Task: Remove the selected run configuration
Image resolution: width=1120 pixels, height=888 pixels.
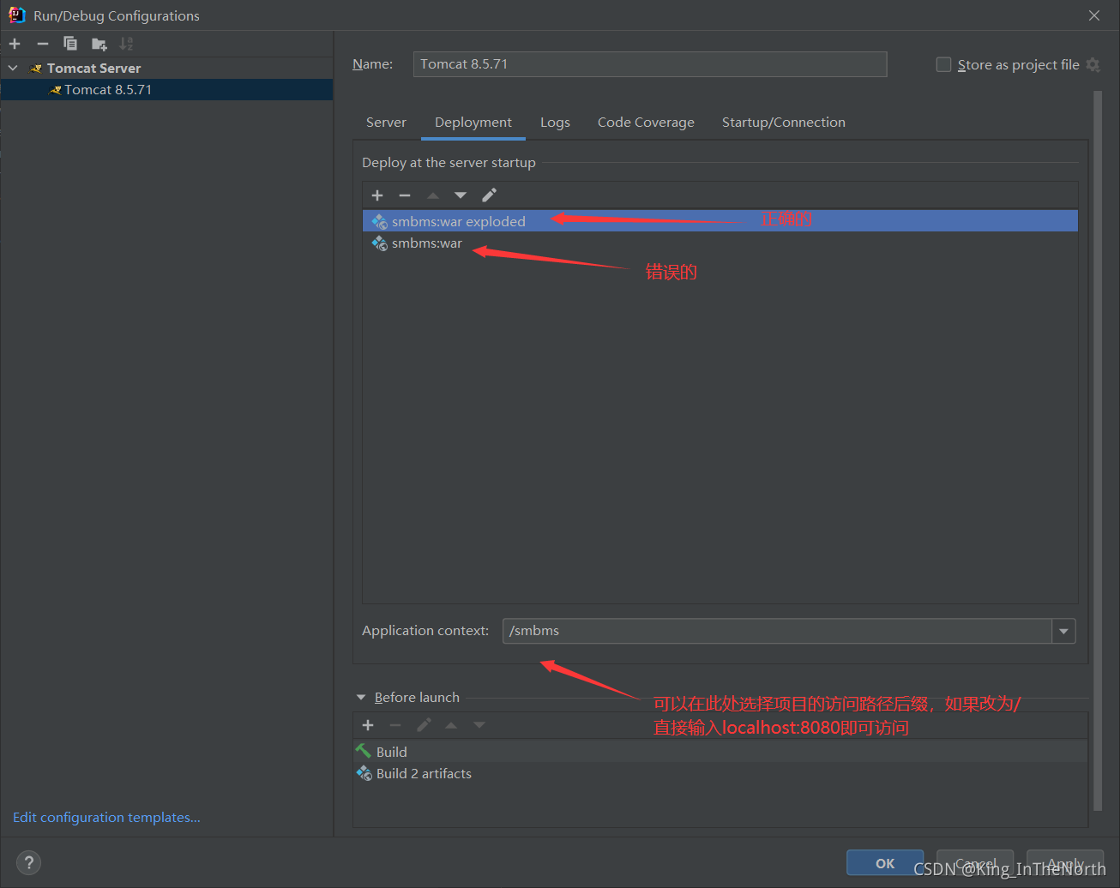Action: click(x=43, y=44)
